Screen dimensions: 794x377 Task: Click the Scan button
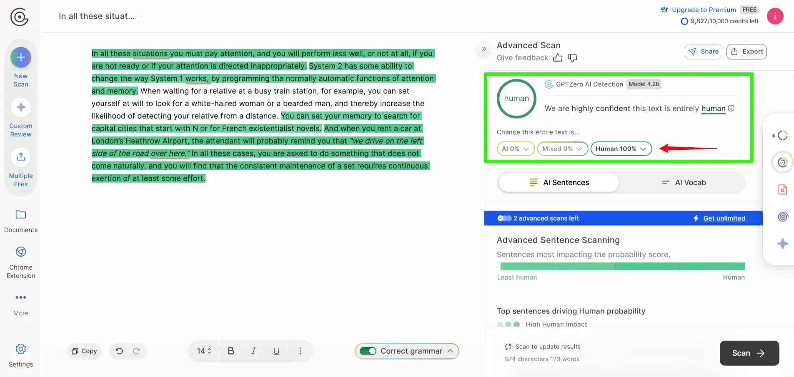pyautogui.click(x=749, y=353)
